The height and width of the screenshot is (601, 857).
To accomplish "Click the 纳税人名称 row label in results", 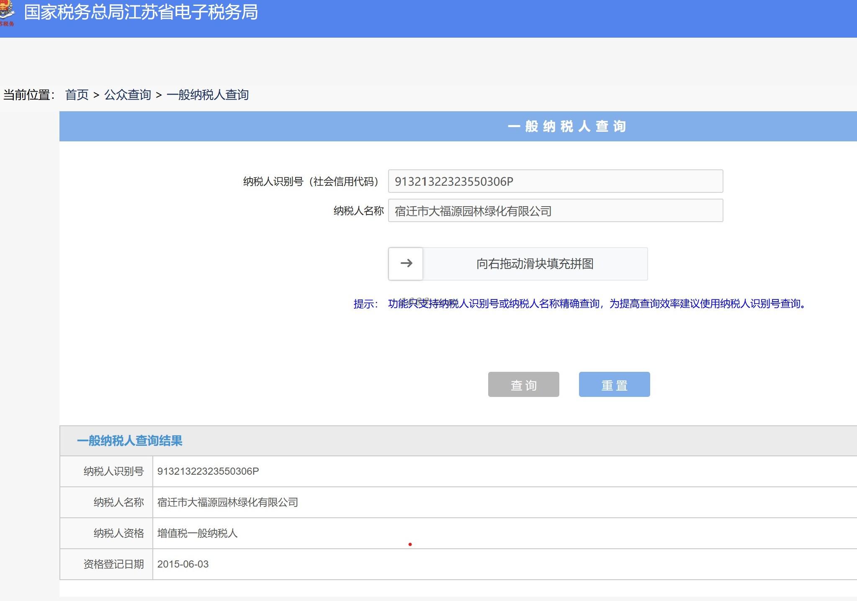I will (x=118, y=502).
